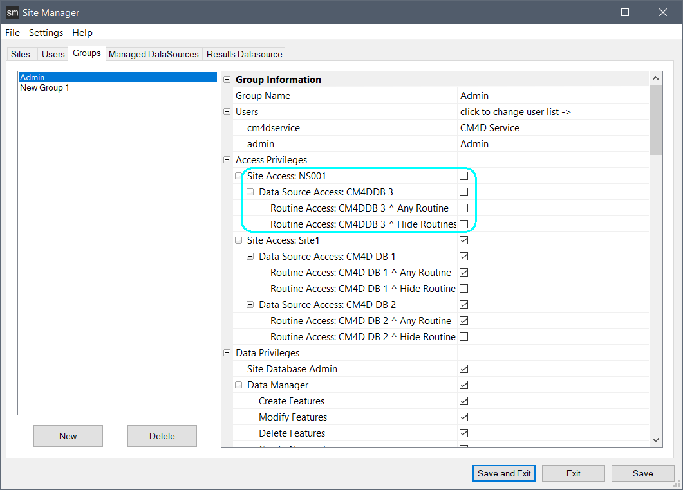Collapse the Access Privileges section
Screen dimensions: 683x490
[227, 160]
